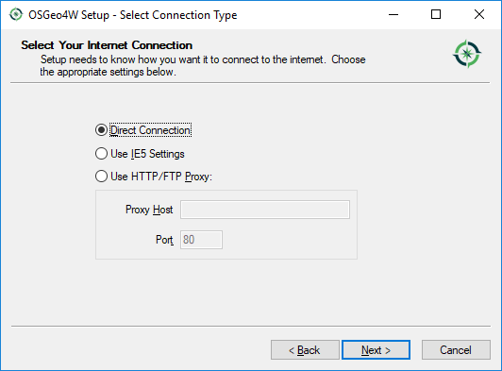Click the Select Your Internet Connection heading

107,45
